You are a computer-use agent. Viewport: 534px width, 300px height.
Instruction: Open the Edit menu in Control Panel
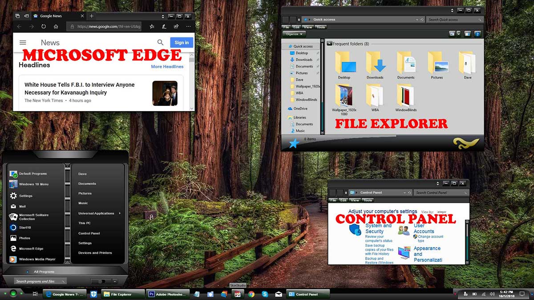[x=343, y=200]
